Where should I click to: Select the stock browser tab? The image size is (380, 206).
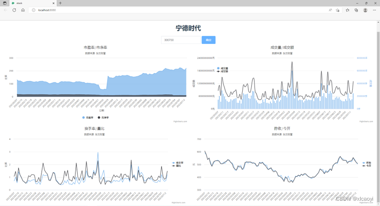pyautogui.click(x=33, y=3)
